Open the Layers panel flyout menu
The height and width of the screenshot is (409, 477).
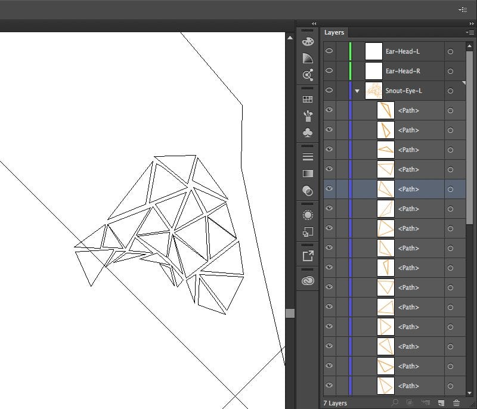click(470, 32)
